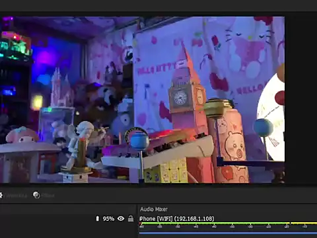Adjust the blue volume slider for Phone [WIFI]
Screen dimensions: 317x238
[x=228, y=233]
